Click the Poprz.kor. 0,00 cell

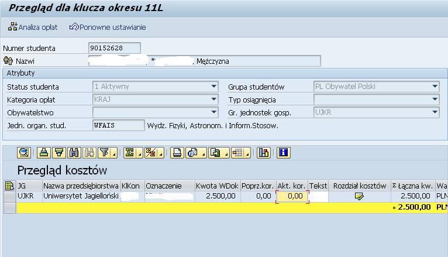pos(258,196)
